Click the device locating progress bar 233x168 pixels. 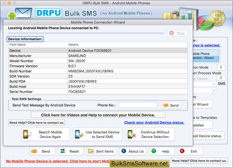pos(86,33)
